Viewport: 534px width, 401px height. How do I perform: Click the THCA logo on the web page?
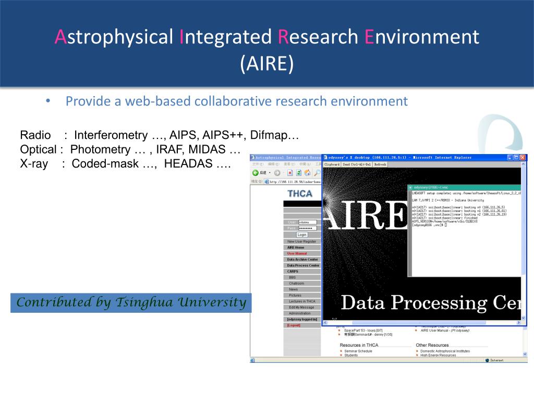[300, 194]
